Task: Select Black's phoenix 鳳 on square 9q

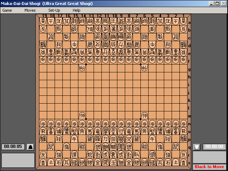Action: pyautogui.click(x=121, y=147)
